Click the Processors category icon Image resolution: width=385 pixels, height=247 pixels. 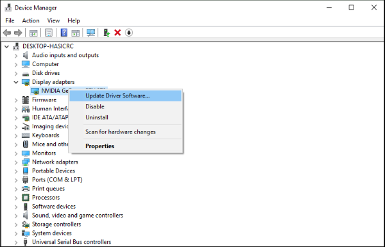[26, 198]
